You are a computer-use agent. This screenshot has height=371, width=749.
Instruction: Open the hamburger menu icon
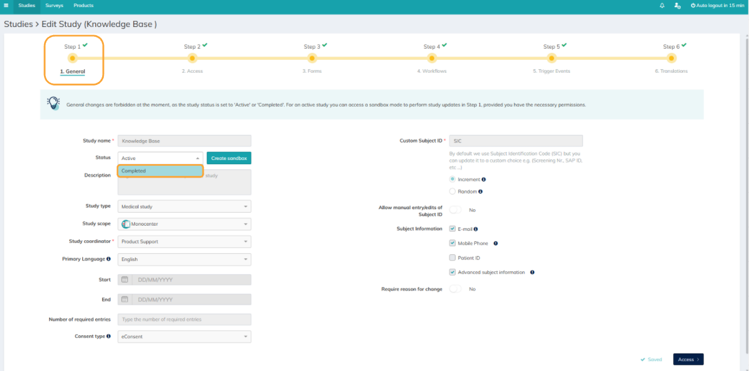tap(6, 5)
